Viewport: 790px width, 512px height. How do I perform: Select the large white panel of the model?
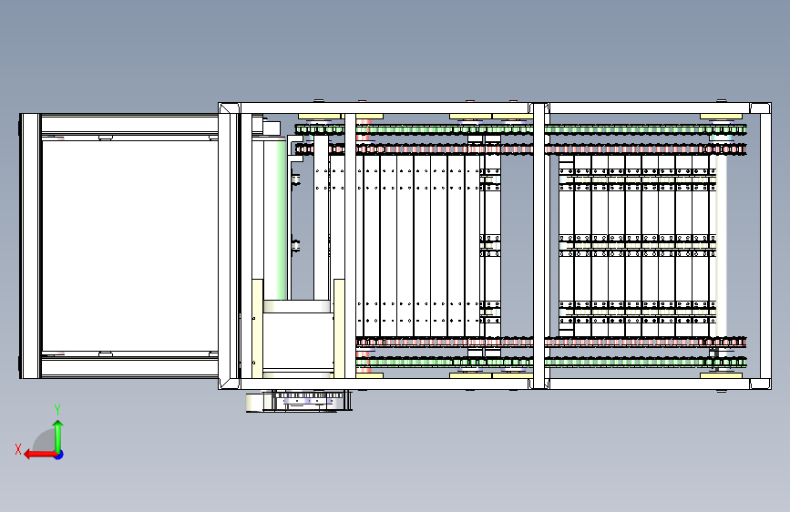click(129, 245)
